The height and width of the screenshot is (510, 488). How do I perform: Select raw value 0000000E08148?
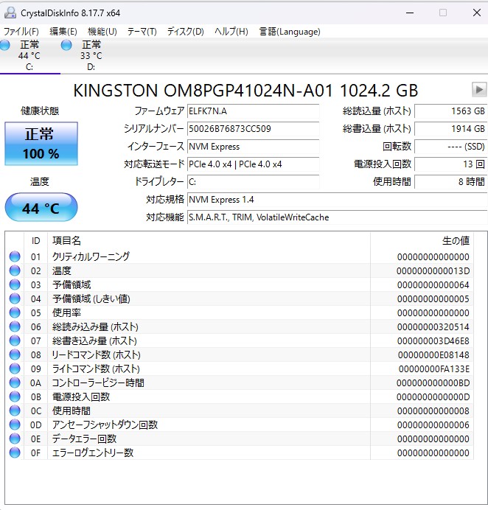pos(433,354)
